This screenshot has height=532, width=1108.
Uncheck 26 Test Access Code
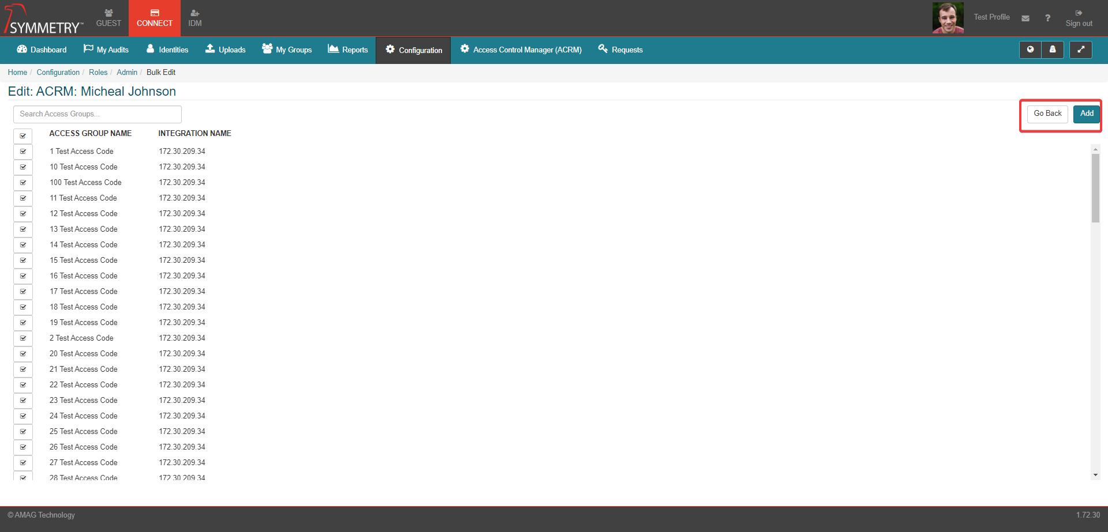(23, 447)
